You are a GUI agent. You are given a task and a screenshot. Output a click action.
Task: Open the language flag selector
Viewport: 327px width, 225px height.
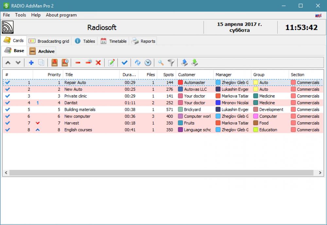pyautogui.click(x=318, y=15)
